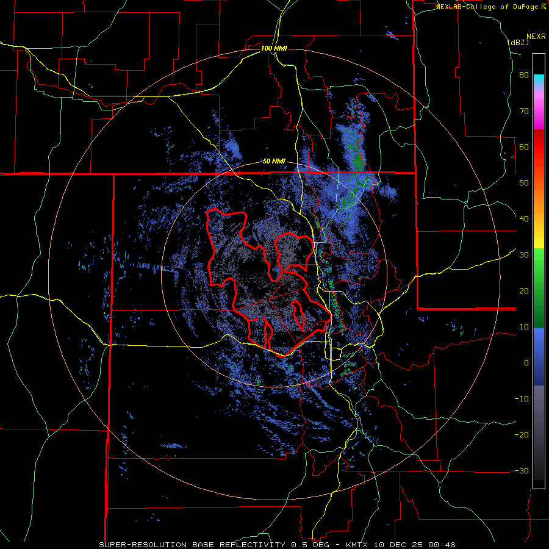Image resolution: width=549 pixels, height=549 pixels.
Task: Select the 40 value on the dBZ scale
Action: (x=524, y=219)
